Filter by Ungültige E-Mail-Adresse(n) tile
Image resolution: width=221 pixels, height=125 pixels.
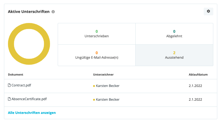(x=97, y=55)
